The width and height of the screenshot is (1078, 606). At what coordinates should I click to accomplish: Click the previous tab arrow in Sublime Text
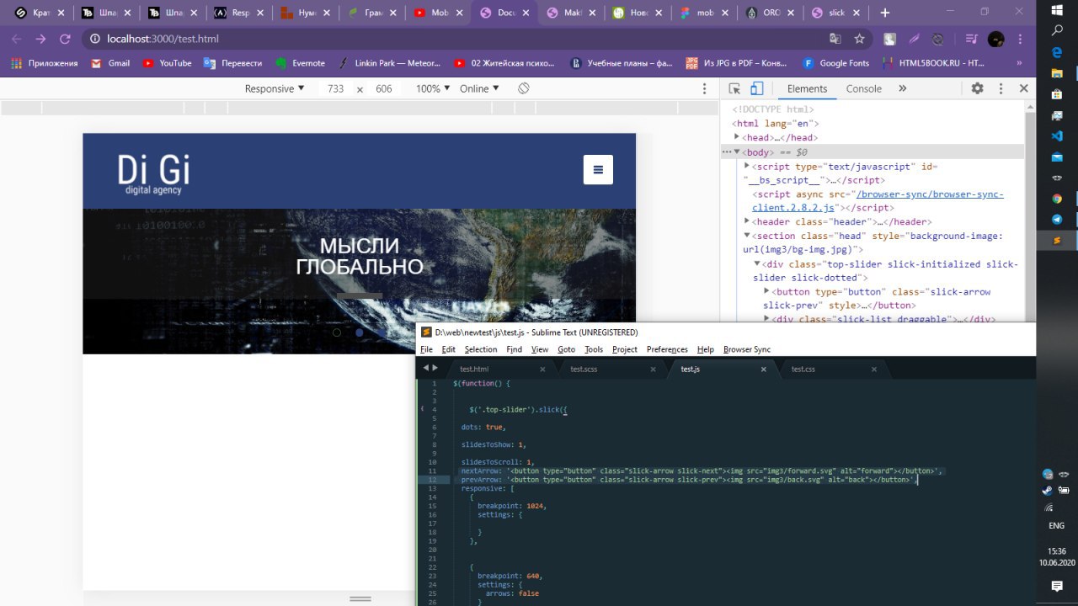click(426, 368)
